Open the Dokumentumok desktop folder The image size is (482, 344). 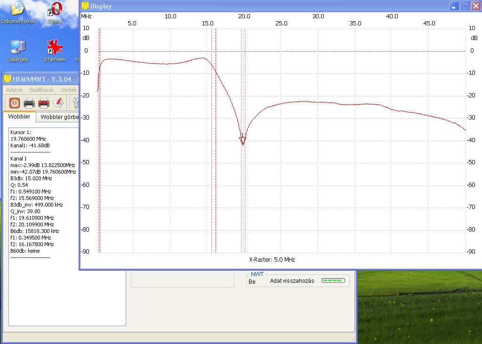click(18, 12)
